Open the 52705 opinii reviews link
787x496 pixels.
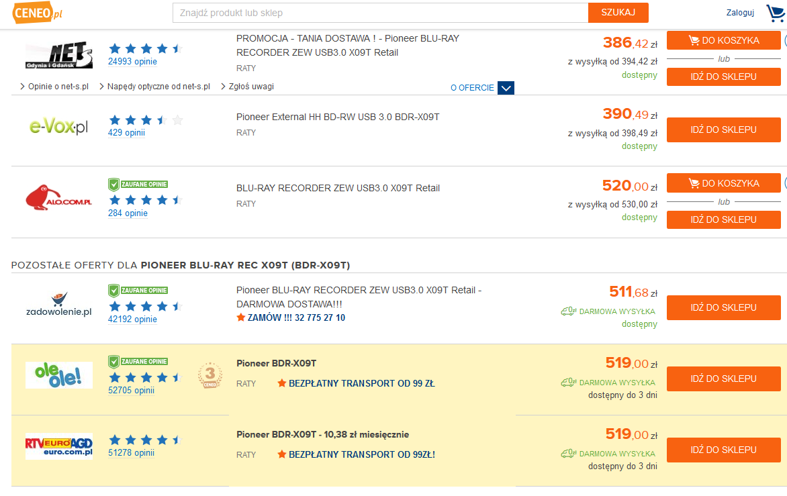(x=132, y=390)
